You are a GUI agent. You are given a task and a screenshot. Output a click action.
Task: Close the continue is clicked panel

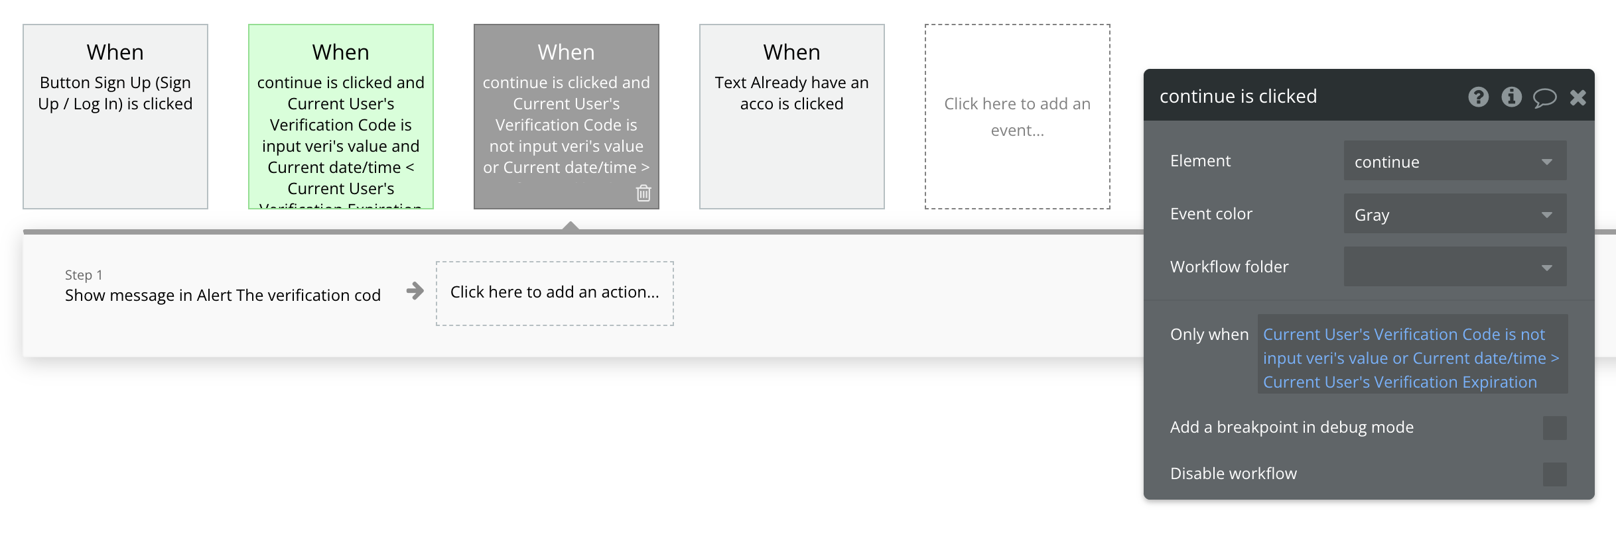pyautogui.click(x=1578, y=97)
